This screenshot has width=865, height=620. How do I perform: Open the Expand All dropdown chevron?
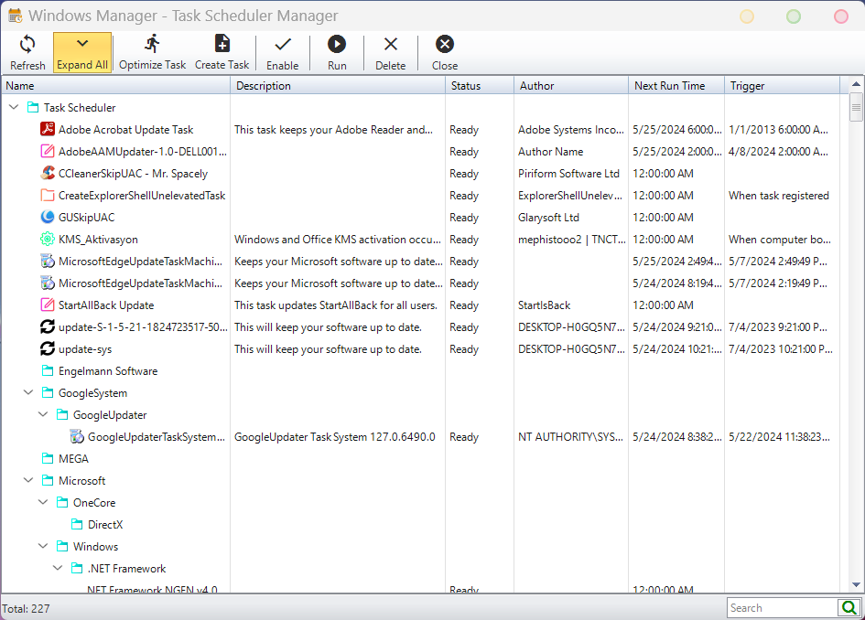click(82, 43)
